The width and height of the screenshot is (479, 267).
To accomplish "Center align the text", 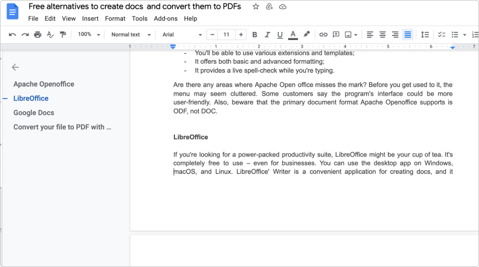I will pos(383,35).
